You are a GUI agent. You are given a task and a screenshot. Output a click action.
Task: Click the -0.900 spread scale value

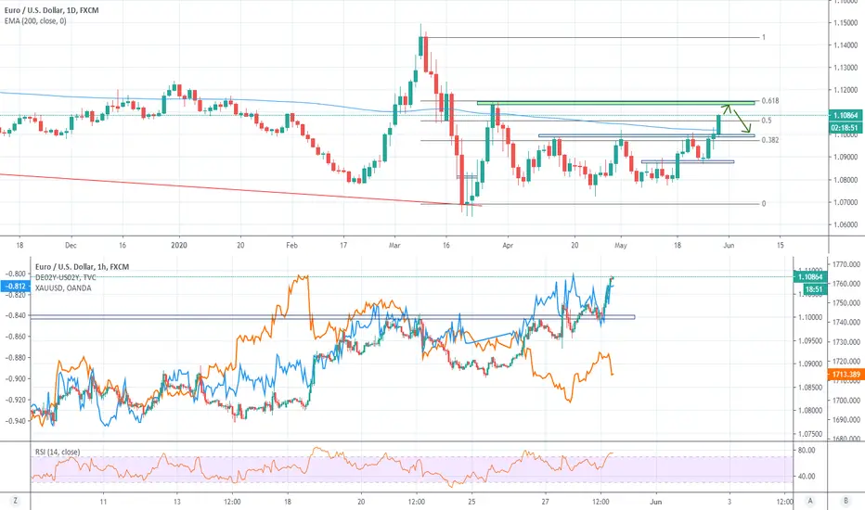pyautogui.click(x=16, y=378)
